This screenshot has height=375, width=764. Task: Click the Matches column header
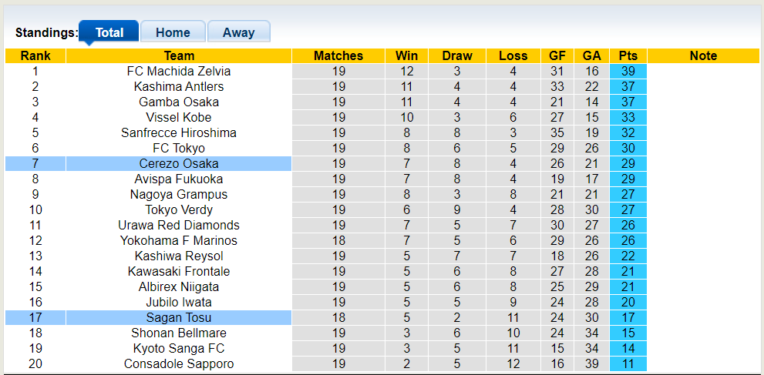click(338, 55)
